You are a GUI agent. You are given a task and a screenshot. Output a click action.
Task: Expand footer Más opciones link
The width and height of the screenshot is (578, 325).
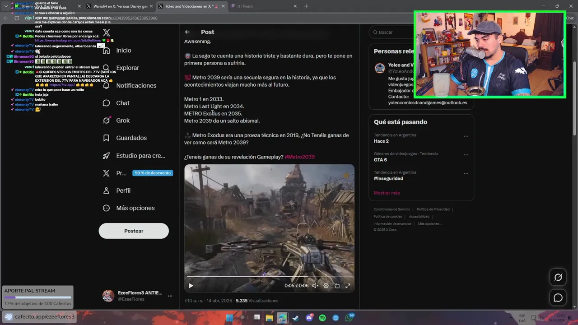coord(430,224)
